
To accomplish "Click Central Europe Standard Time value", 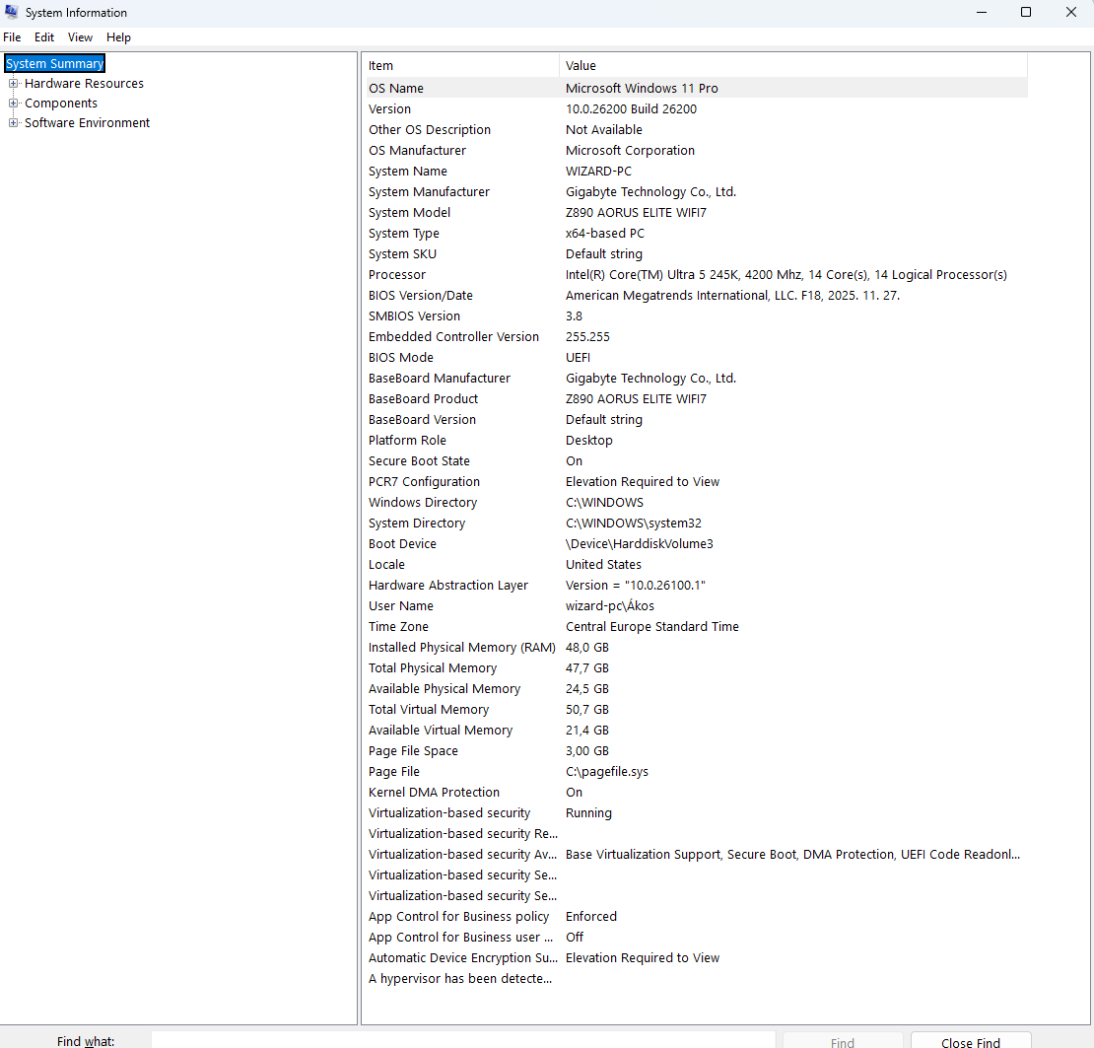I will [x=651, y=627].
